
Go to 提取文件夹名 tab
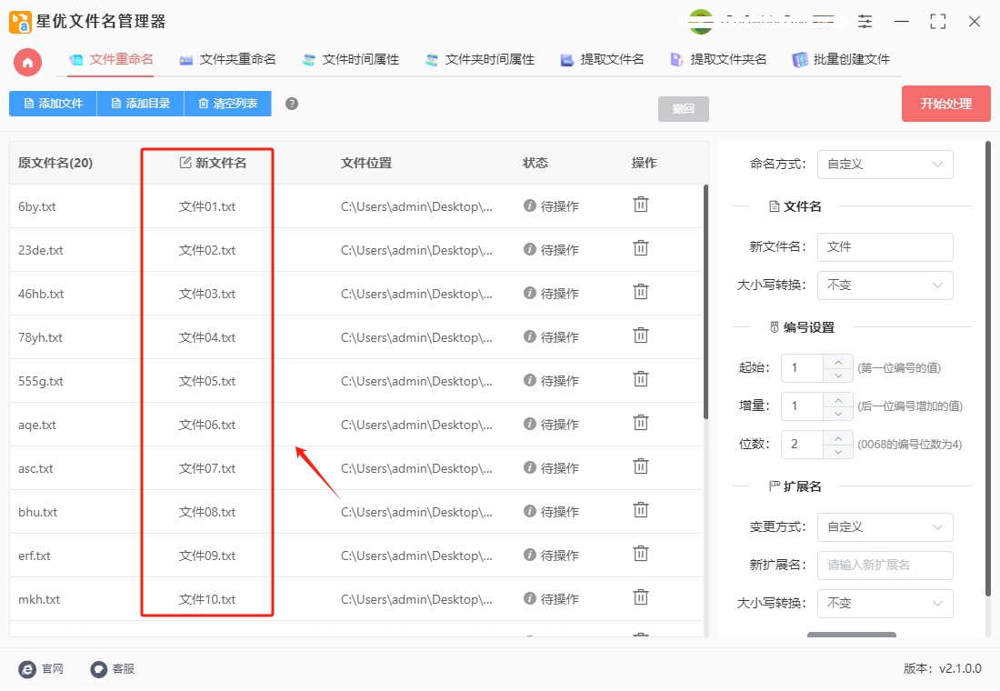[x=718, y=59]
